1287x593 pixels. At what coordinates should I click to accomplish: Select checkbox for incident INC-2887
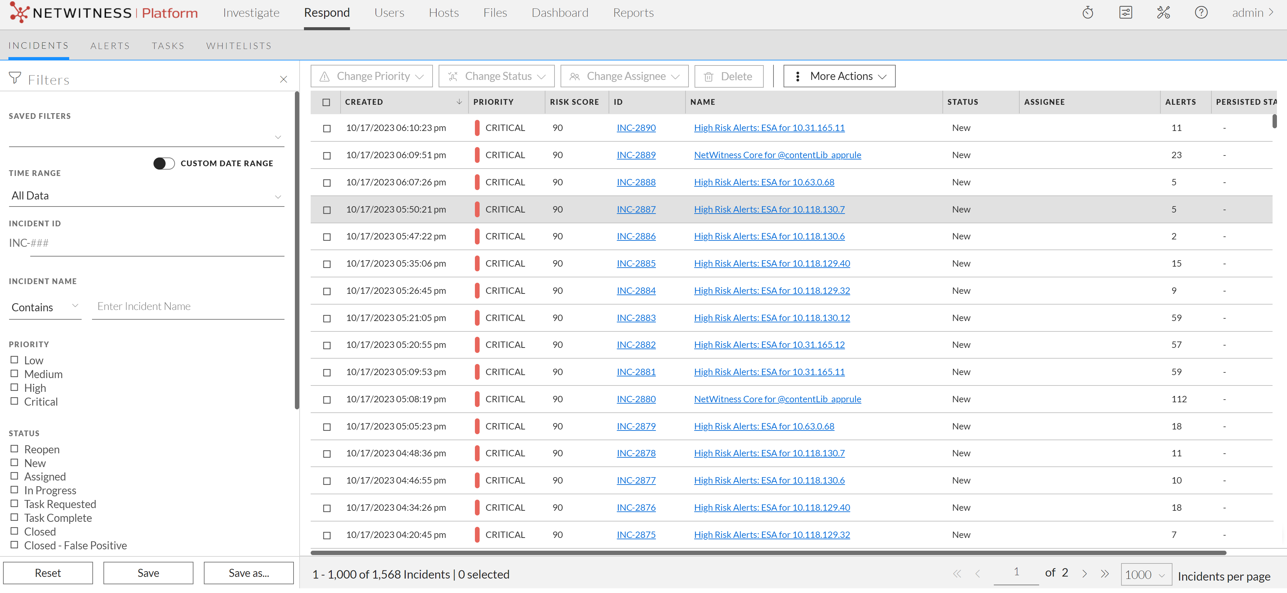tap(327, 210)
